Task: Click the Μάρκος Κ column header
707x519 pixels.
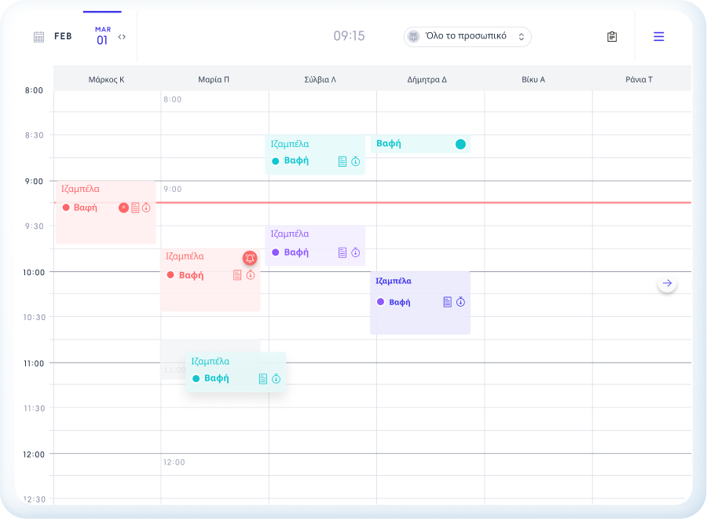Action: (107, 79)
